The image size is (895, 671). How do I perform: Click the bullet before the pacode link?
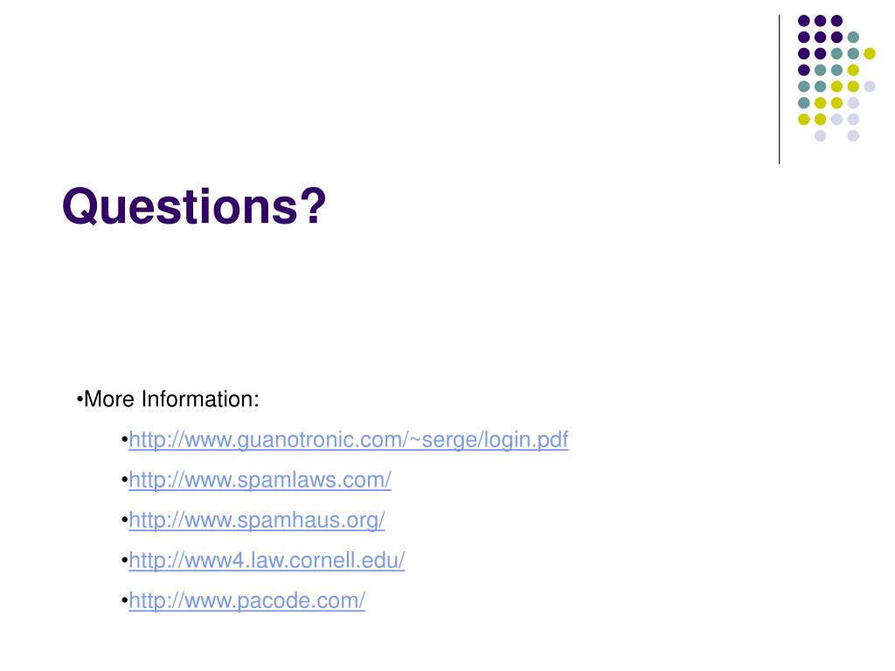[x=124, y=601]
